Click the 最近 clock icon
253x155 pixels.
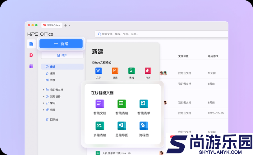[x=47, y=67]
